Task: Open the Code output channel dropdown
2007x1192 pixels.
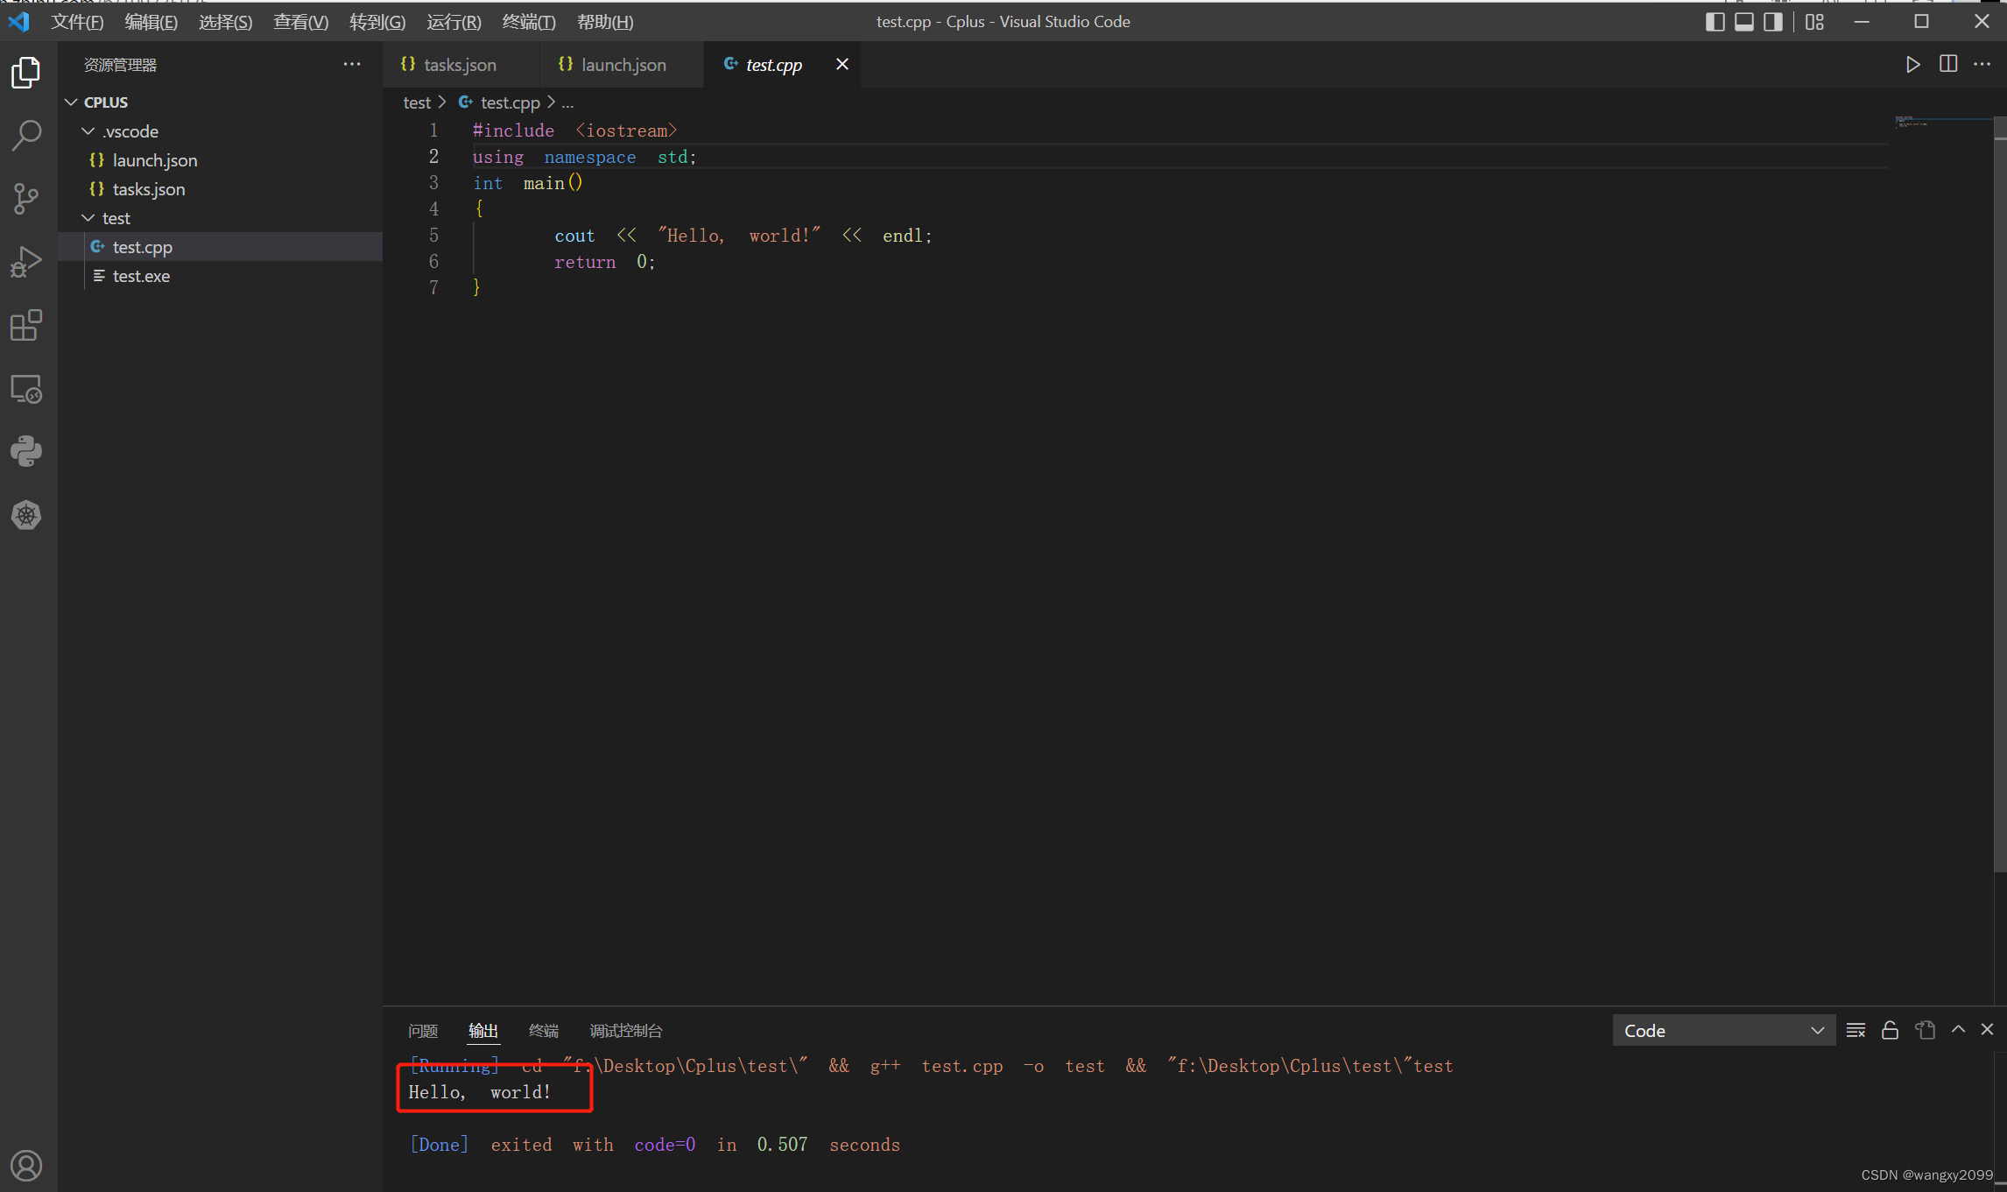Action: coord(1723,1030)
